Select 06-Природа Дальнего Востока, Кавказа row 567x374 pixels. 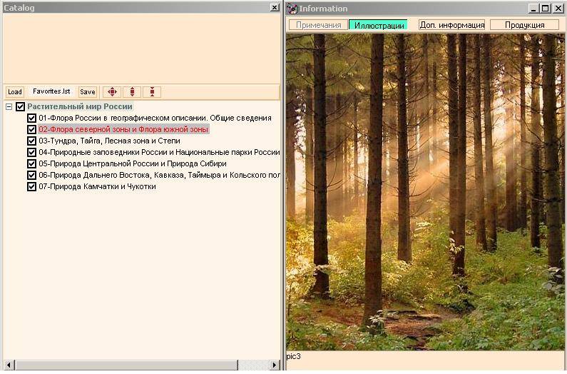[159, 176]
